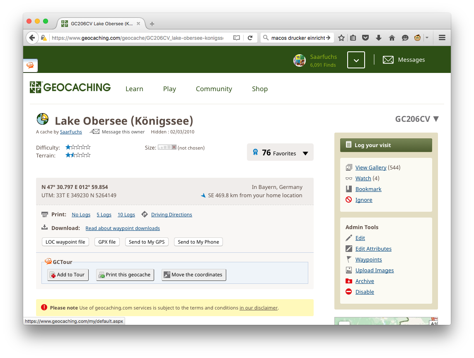The width and height of the screenshot is (474, 358).
Task: Click the home toolbar icon
Action: pyautogui.click(x=392, y=38)
